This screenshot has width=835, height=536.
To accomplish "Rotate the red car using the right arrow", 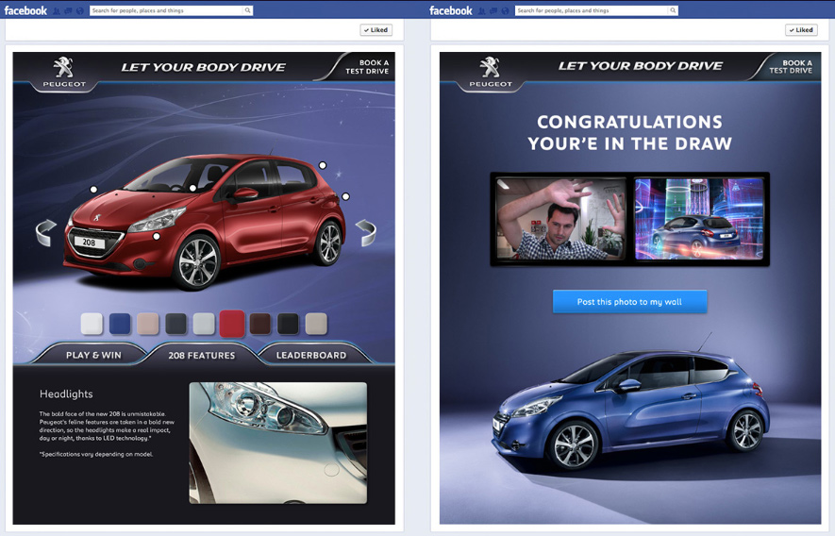I will click(x=366, y=232).
